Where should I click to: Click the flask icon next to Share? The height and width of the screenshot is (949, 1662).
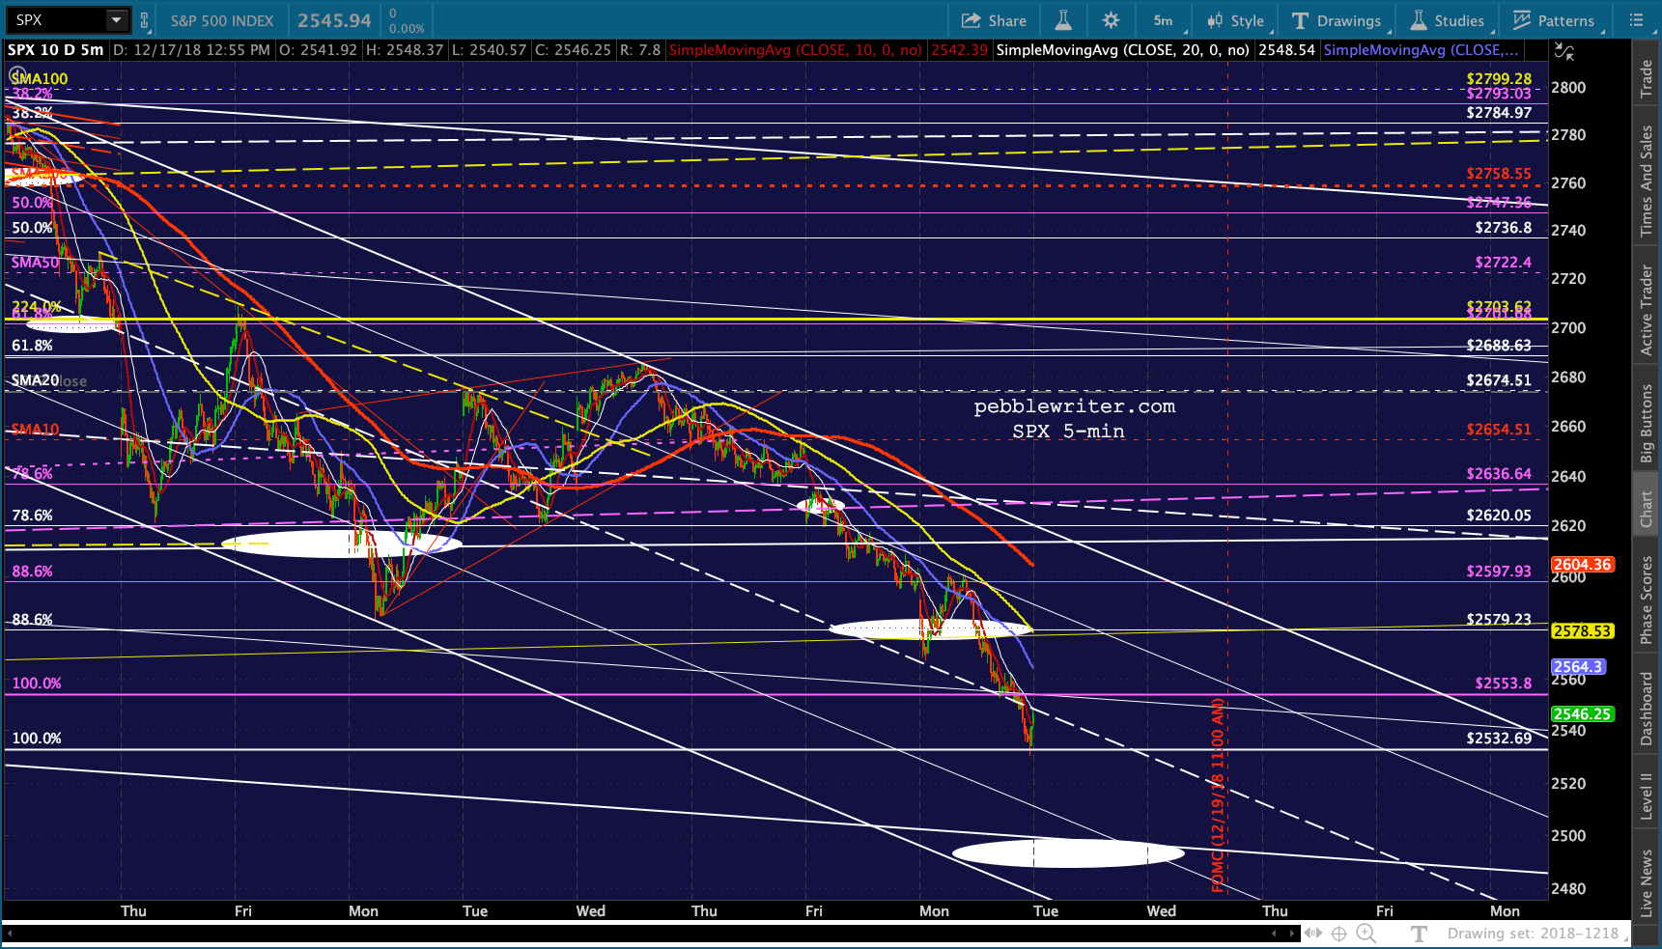[x=1062, y=20]
